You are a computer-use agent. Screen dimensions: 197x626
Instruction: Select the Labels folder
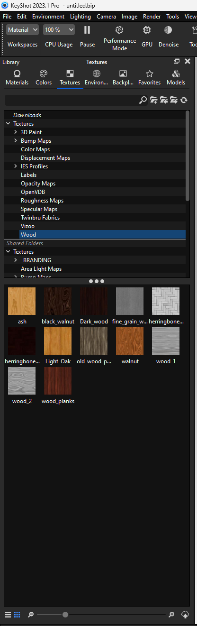pos(28,175)
